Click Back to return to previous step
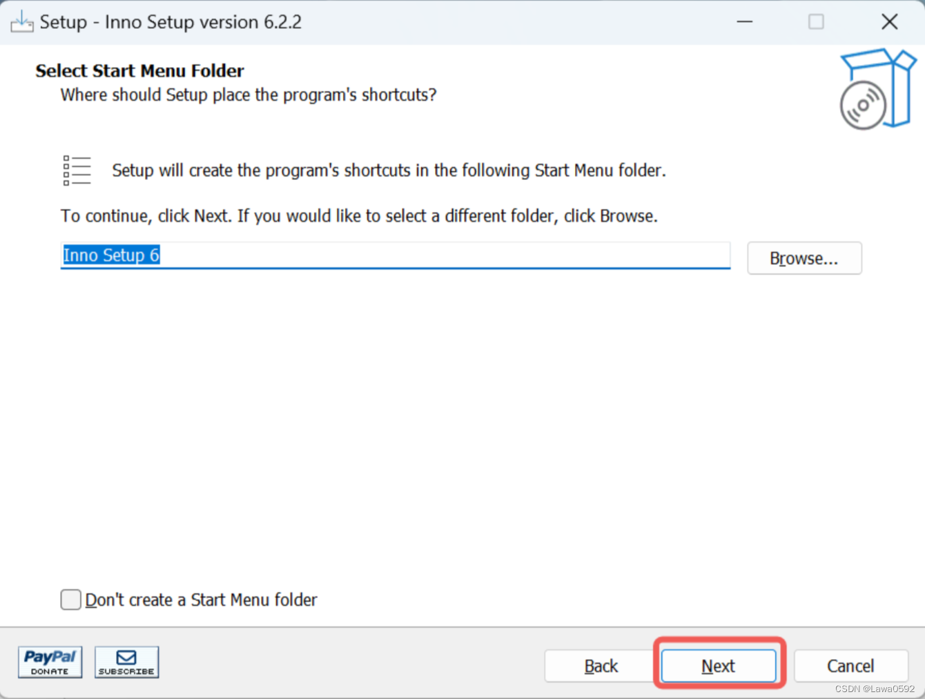This screenshot has height=699, width=925. (601, 666)
